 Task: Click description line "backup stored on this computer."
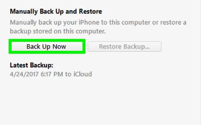coord(58,31)
